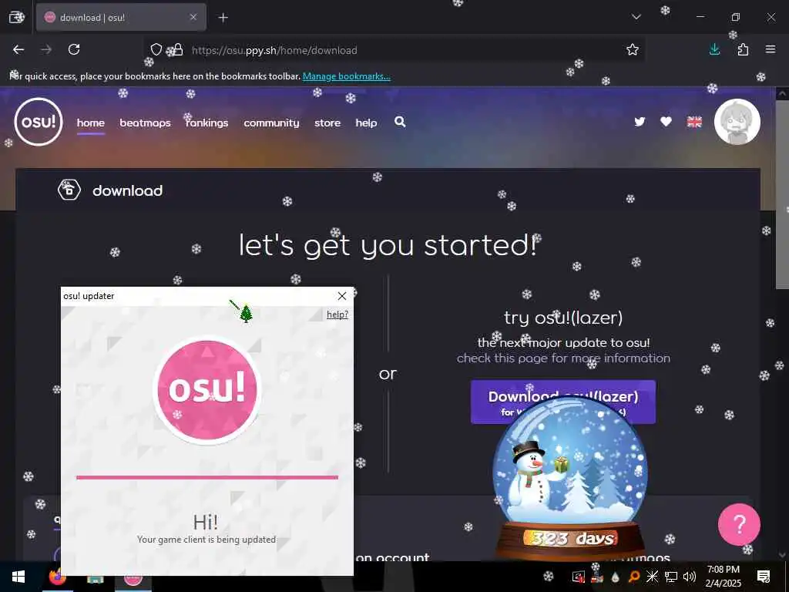Image resolution: width=789 pixels, height=592 pixels.
Task: Click the snow globe days counter
Action: coord(572,539)
